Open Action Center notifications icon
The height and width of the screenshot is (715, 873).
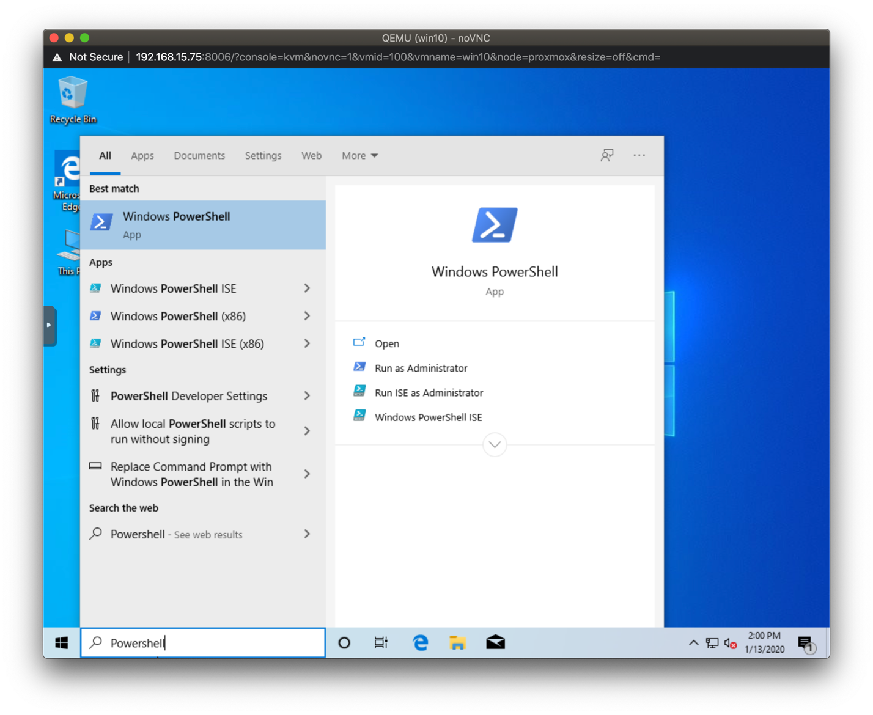click(x=807, y=643)
